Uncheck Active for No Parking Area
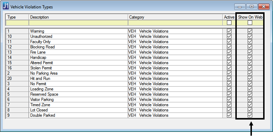273x136 pixels. (x=229, y=73)
